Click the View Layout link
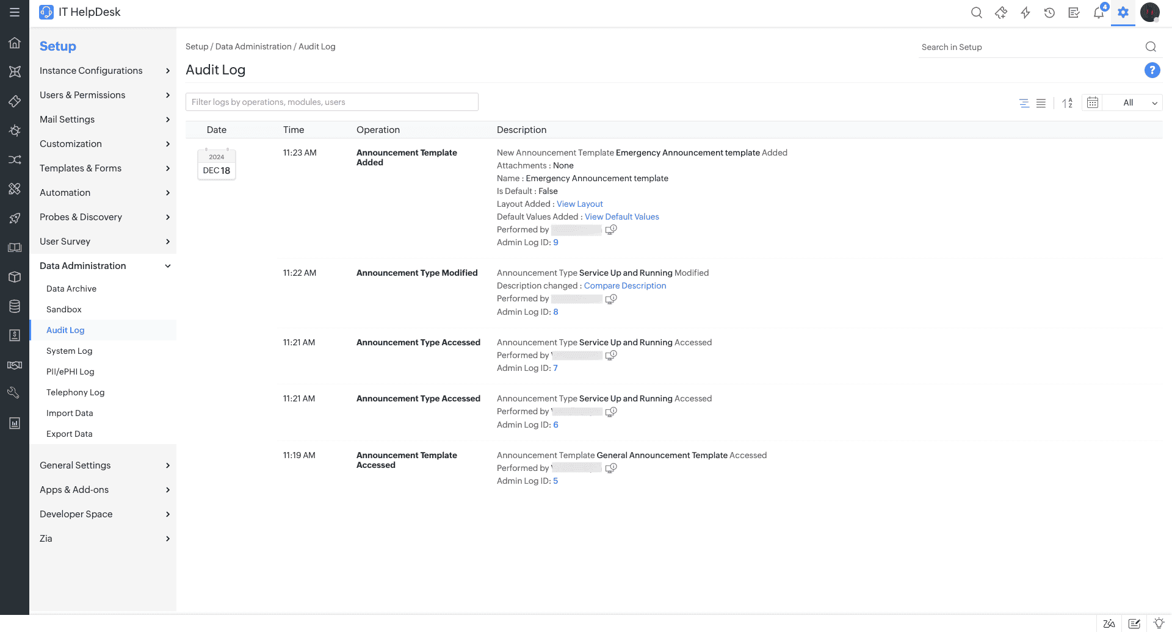This screenshot has height=632, width=1172. 579,204
